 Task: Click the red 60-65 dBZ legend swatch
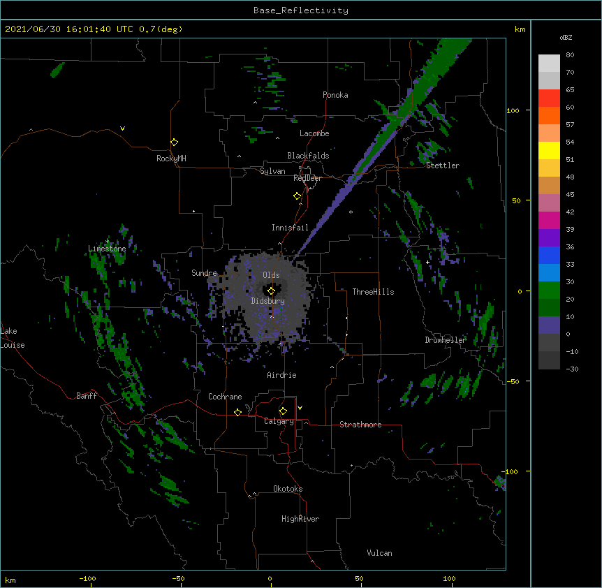coord(549,98)
